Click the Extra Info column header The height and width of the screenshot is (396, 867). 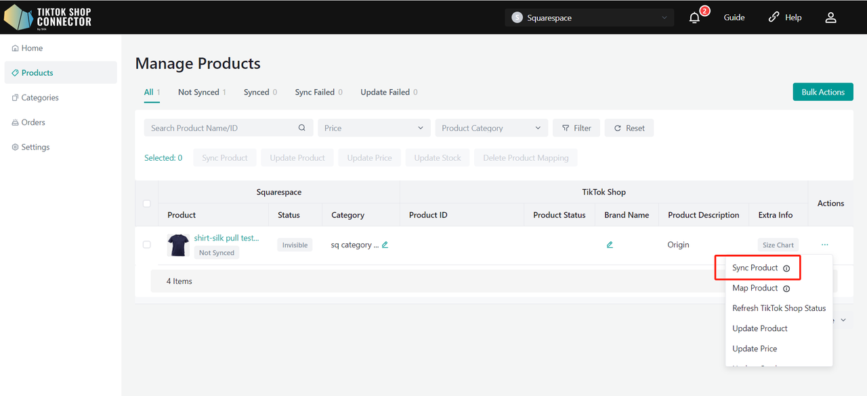click(776, 215)
